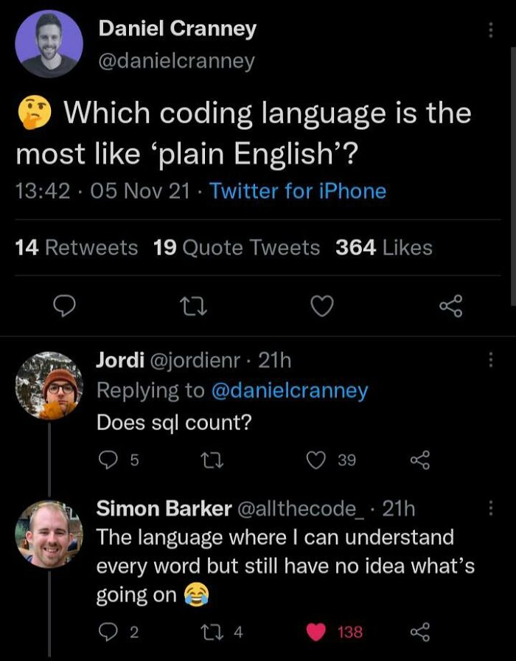Image resolution: width=516 pixels, height=661 pixels.
Task: Share the main tweet via share icon
Action: pyautogui.click(x=451, y=306)
